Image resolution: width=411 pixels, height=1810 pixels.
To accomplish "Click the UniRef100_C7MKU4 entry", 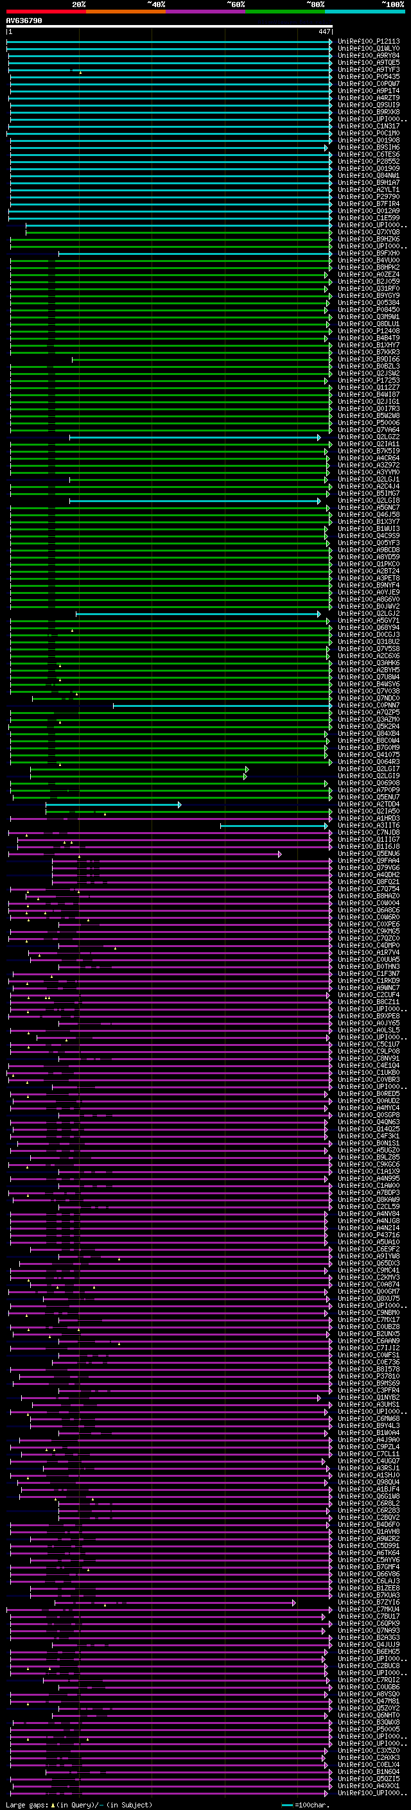I will [x=369, y=1609].
